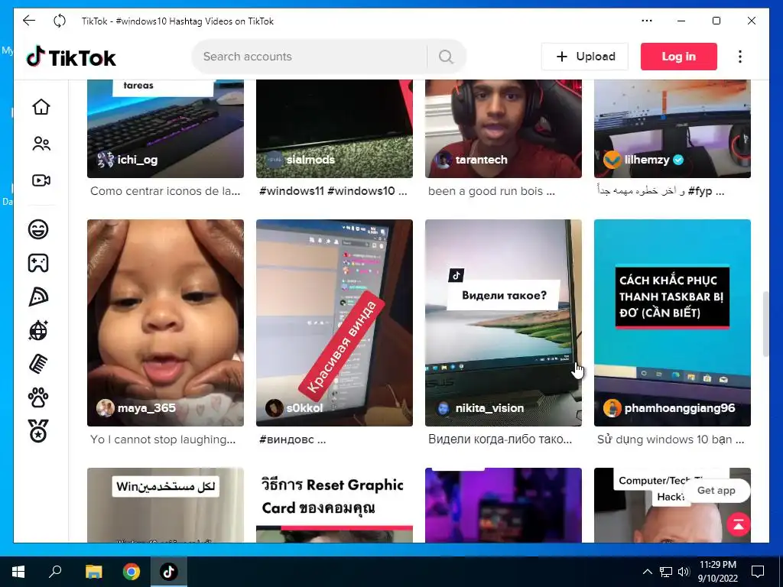Click ichi_og profile avatar
The image size is (783, 587).
pyautogui.click(x=106, y=160)
